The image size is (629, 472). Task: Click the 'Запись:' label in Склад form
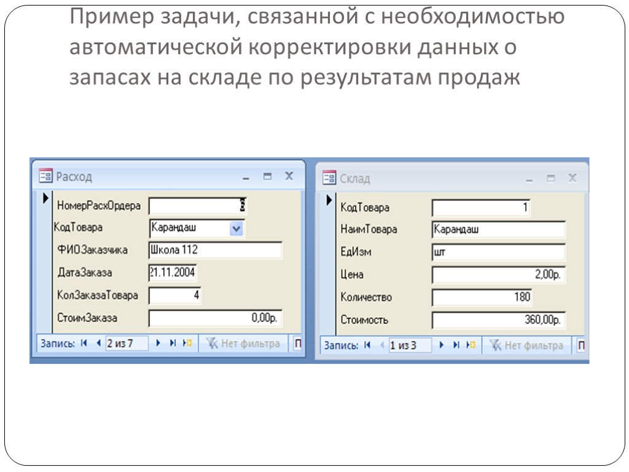(341, 345)
